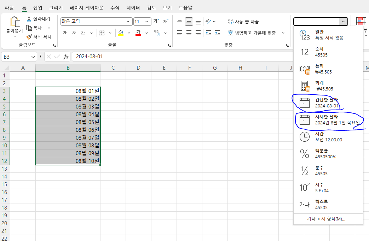Click the number format input box
This screenshot has width=369, height=241.
pos(317,22)
